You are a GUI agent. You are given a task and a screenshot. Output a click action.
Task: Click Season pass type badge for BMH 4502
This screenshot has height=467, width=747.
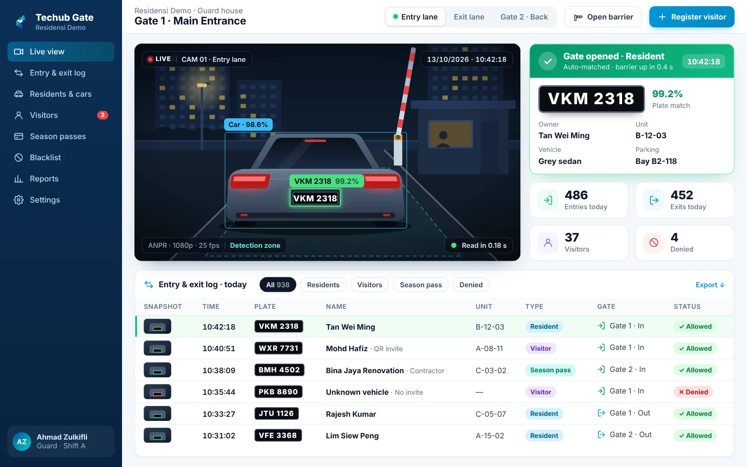[x=550, y=370]
